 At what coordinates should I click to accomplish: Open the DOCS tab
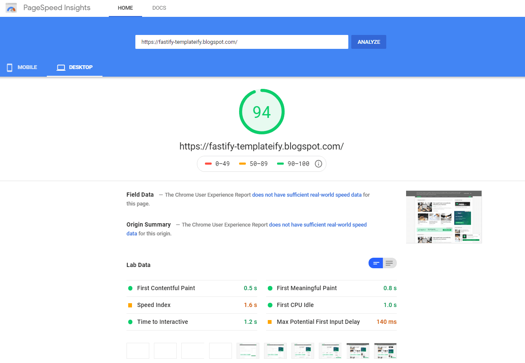click(x=159, y=8)
